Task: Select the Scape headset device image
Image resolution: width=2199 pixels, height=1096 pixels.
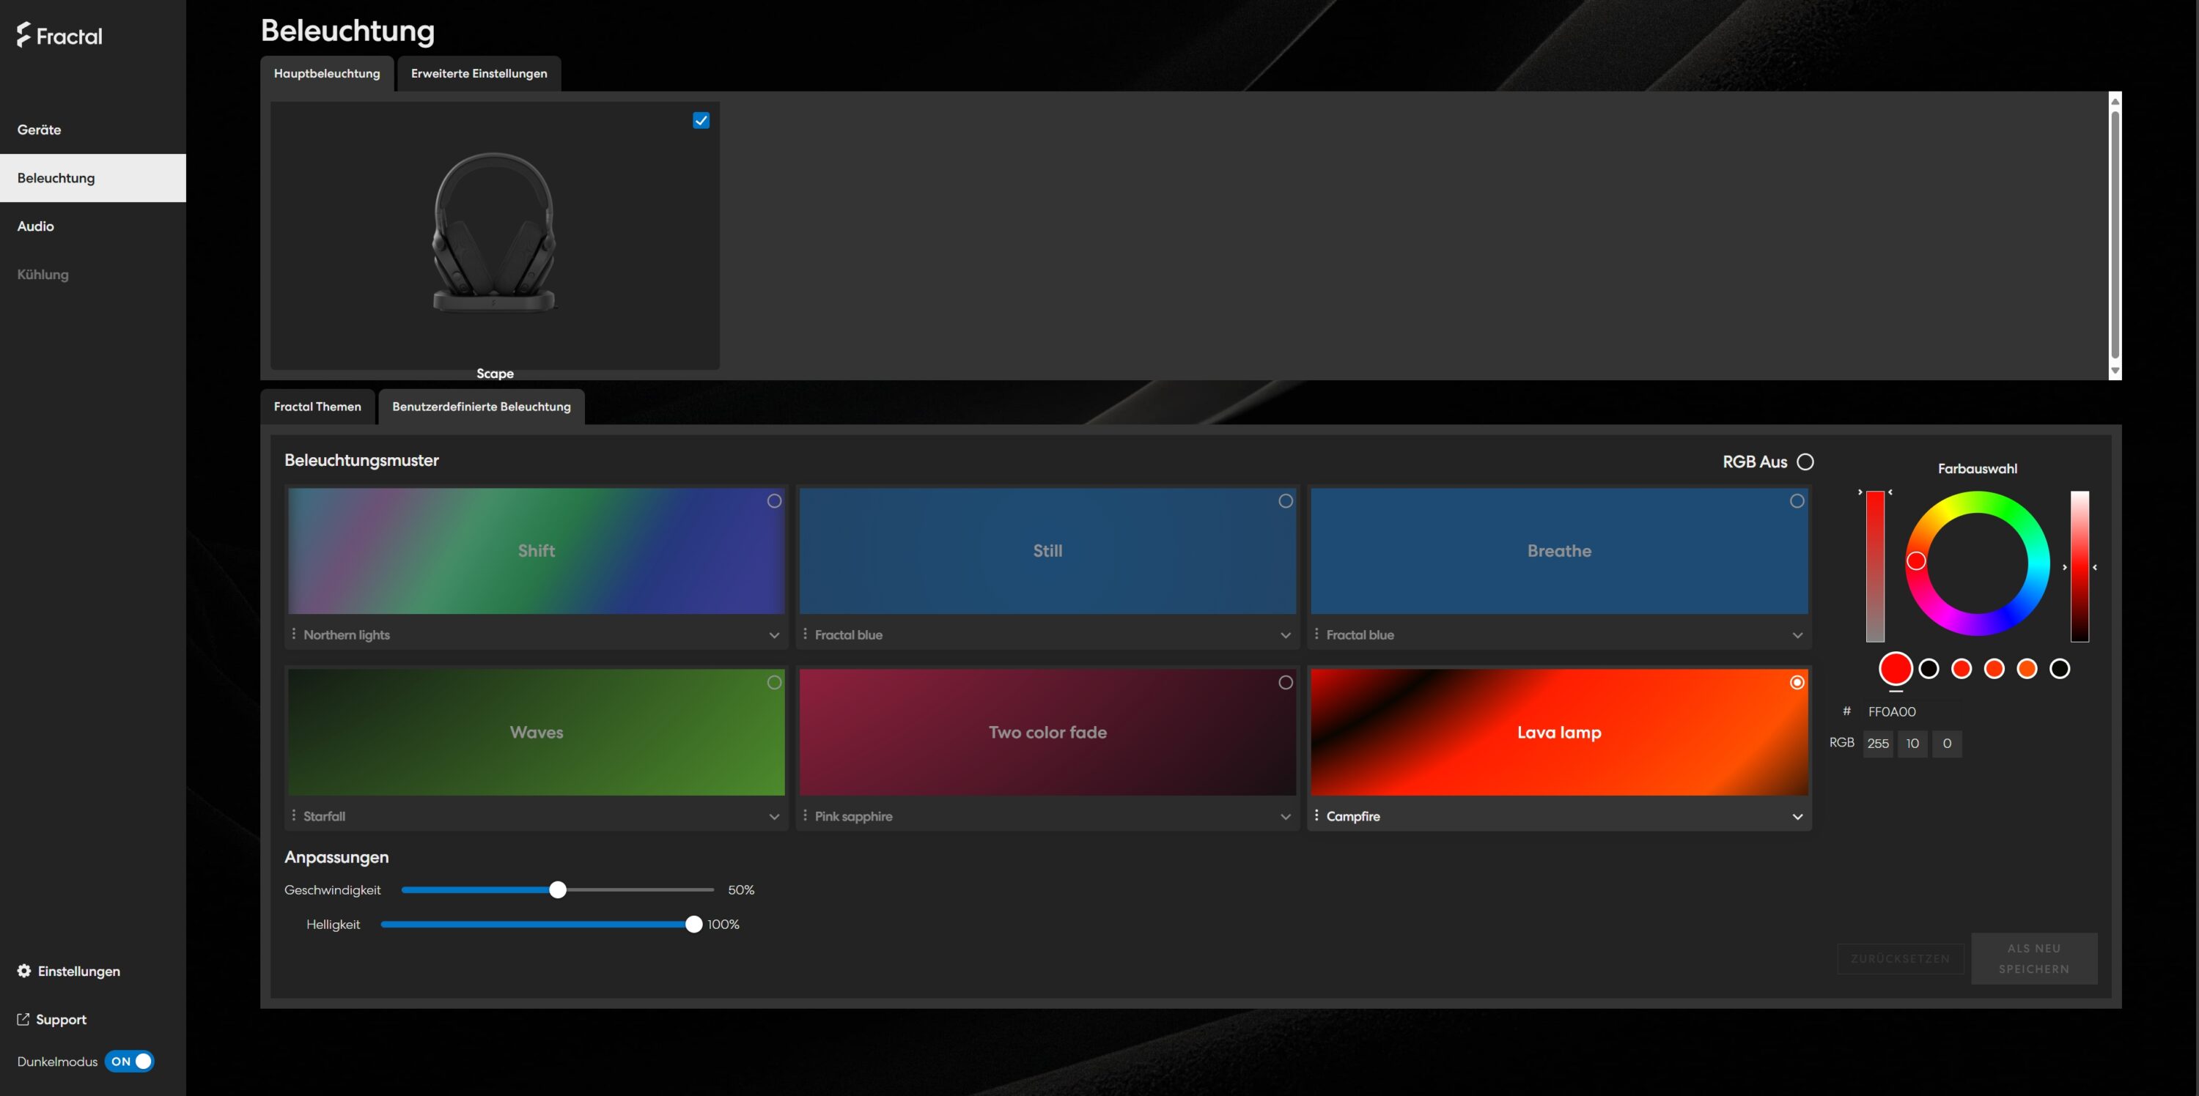Action: pyautogui.click(x=494, y=233)
